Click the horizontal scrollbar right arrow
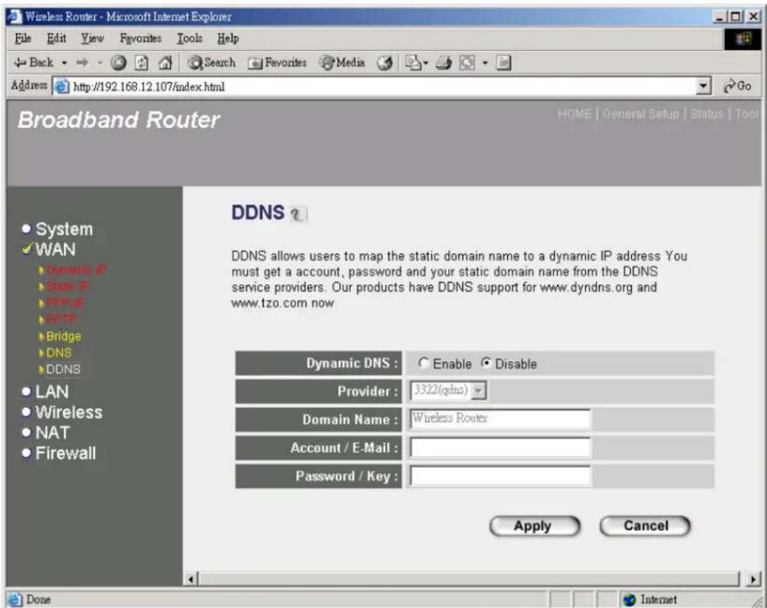The width and height of the screenshot is (767, 608). (x=754, y=580)
